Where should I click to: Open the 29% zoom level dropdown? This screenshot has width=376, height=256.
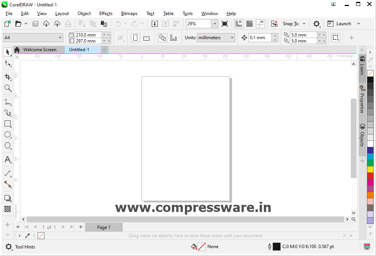[215, 23]
